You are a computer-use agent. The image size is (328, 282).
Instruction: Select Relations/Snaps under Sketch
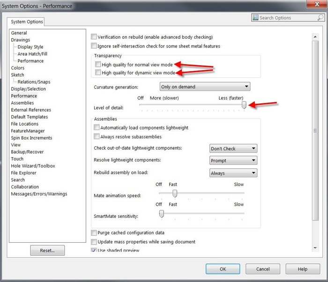(34, 82)
